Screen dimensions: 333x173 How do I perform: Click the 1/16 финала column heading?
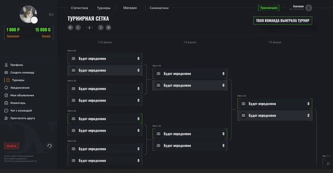click(105, 42)
